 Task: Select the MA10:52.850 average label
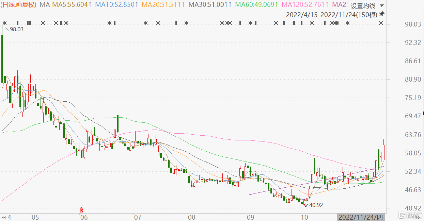(117, 5)
